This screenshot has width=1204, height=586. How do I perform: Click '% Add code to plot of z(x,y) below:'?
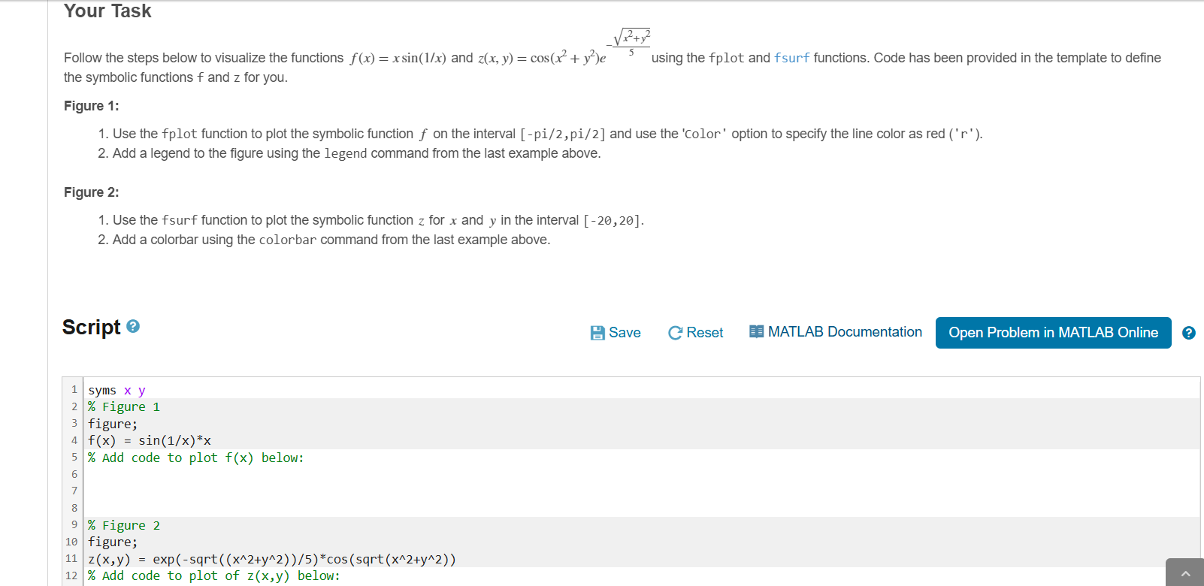214,575
